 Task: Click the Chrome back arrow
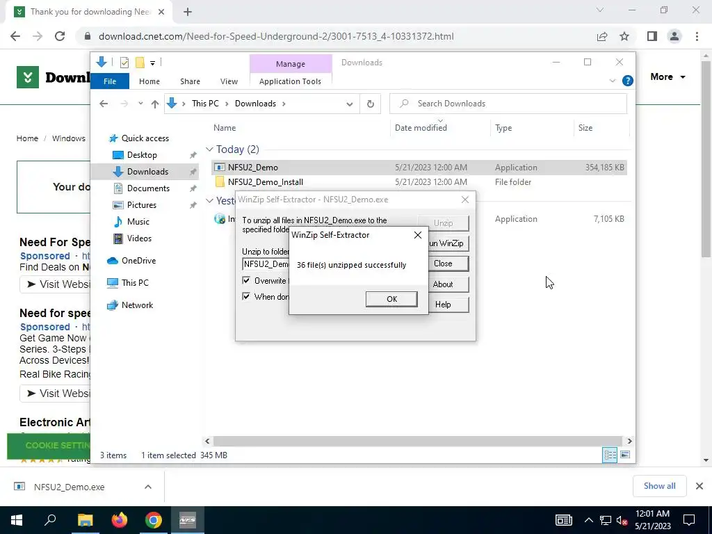tap(15, 36)
